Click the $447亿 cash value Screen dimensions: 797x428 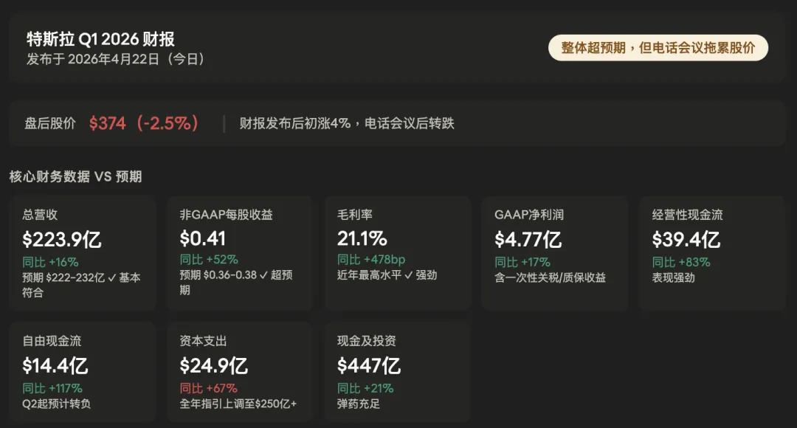click(368, 365)
